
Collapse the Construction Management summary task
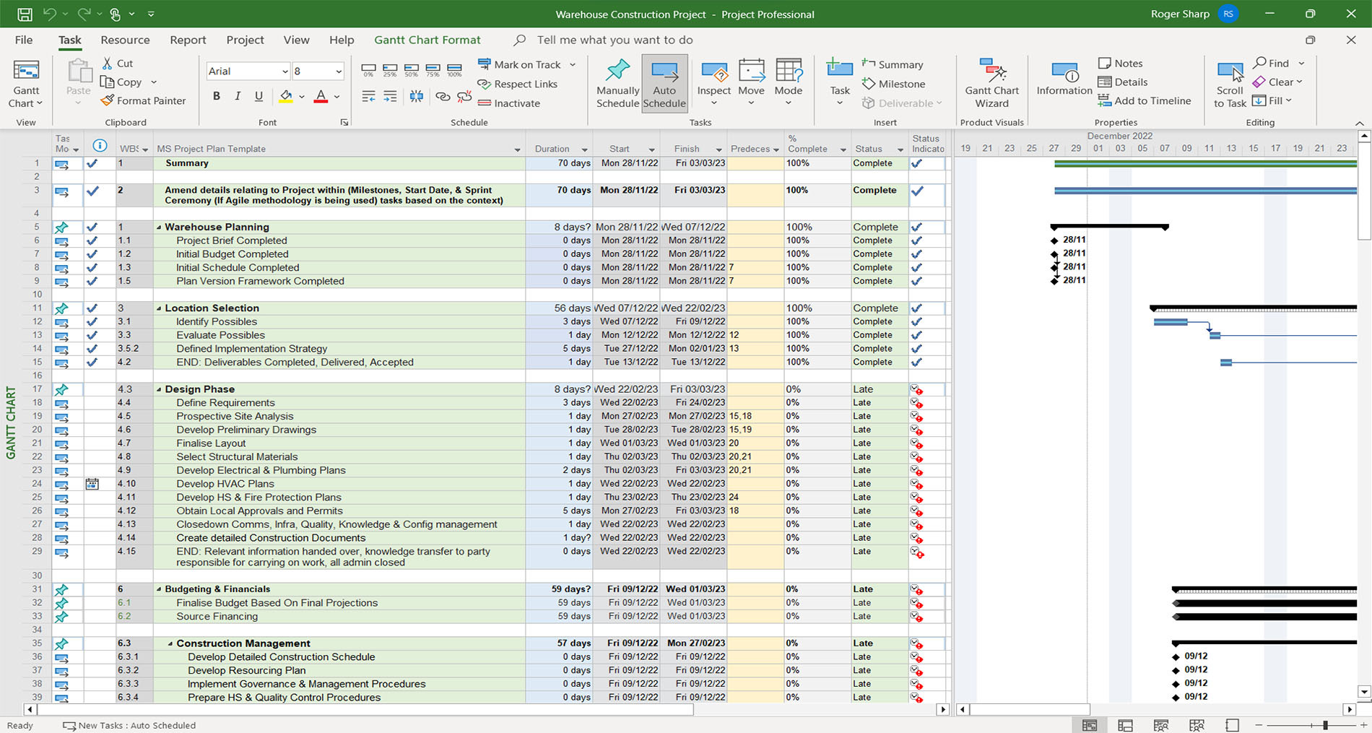170,643
